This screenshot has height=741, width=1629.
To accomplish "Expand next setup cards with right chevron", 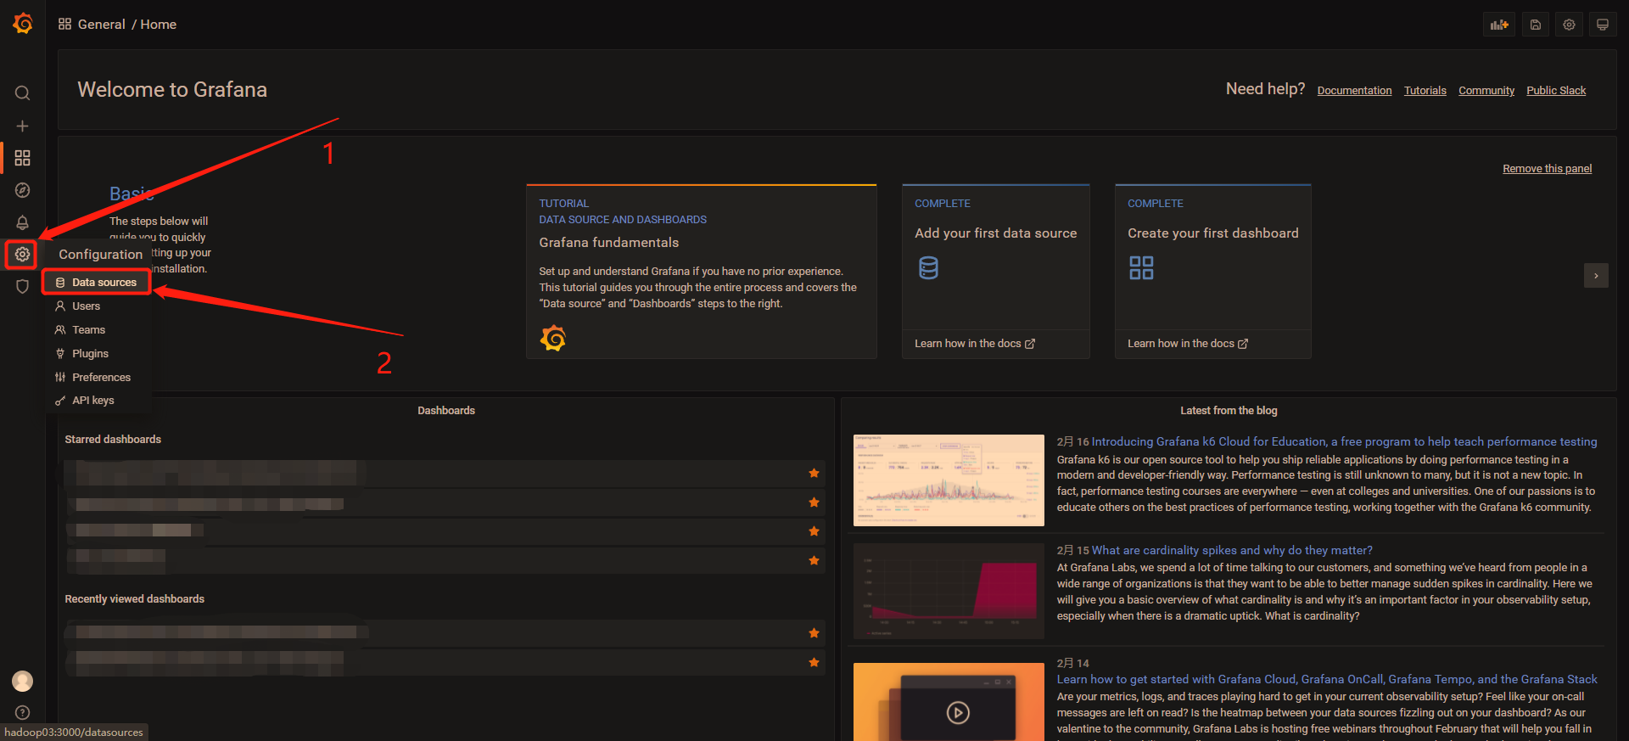I will [x=1596, y=276].
